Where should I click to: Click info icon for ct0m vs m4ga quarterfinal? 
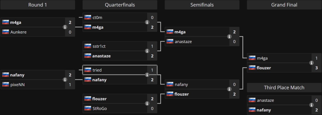coord(147,22)
